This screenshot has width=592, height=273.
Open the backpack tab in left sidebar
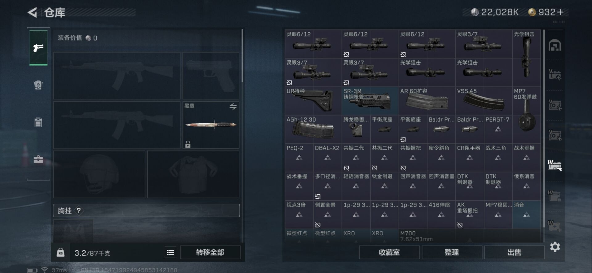pos(38,85)
